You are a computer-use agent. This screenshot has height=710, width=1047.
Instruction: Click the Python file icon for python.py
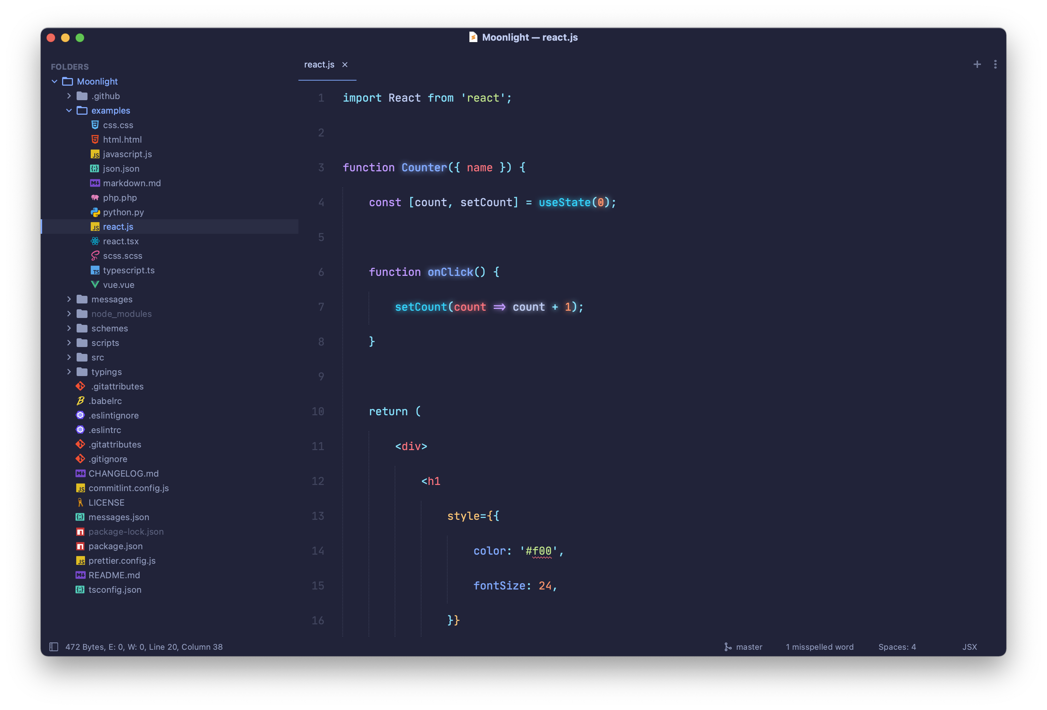(95, 212)
